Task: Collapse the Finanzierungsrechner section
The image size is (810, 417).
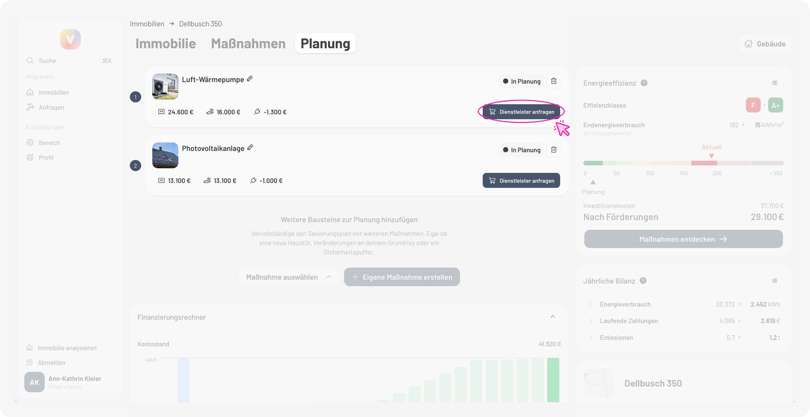Action: click(553, 317)
